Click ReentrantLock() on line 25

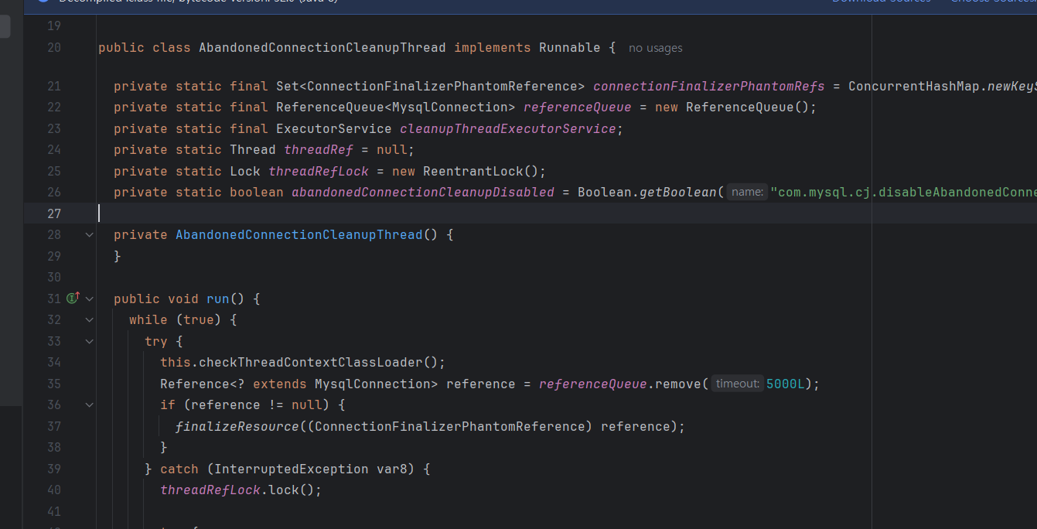pos(481,171)
